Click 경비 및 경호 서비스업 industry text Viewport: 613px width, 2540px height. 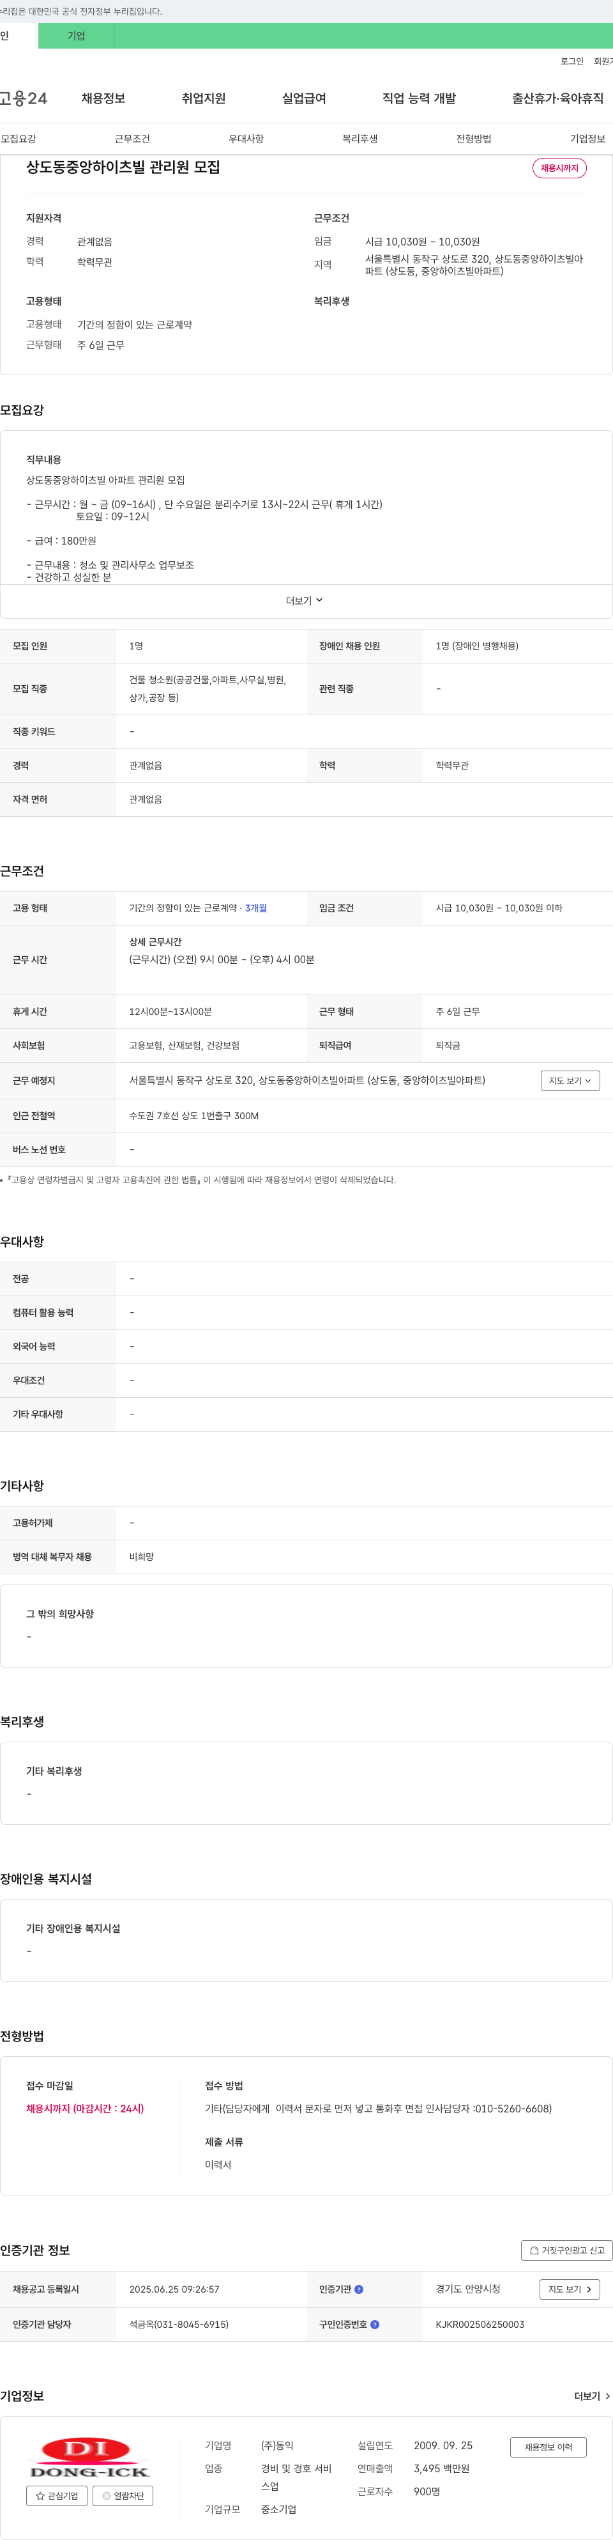pyautogui.click(x=297, y=2477)
